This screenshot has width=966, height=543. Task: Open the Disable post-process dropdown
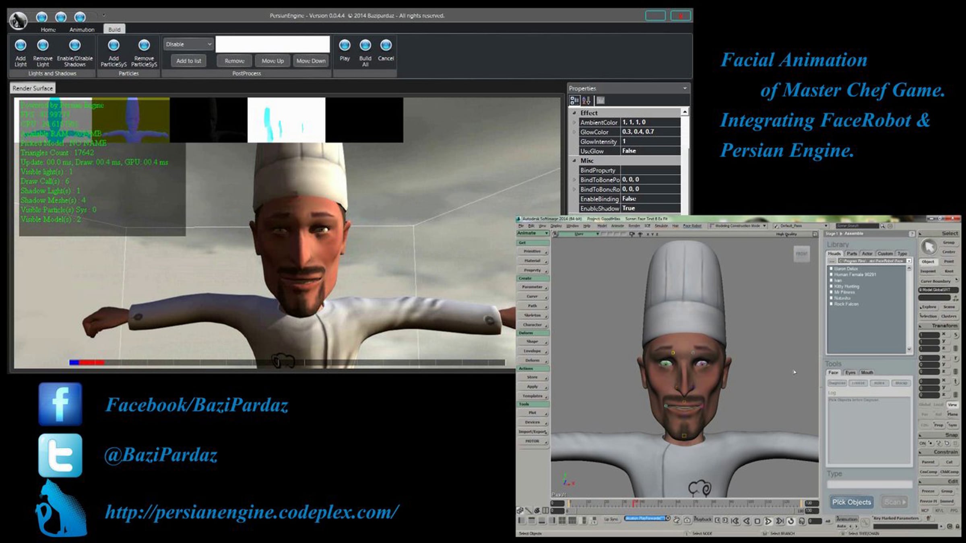pos(188,44)
